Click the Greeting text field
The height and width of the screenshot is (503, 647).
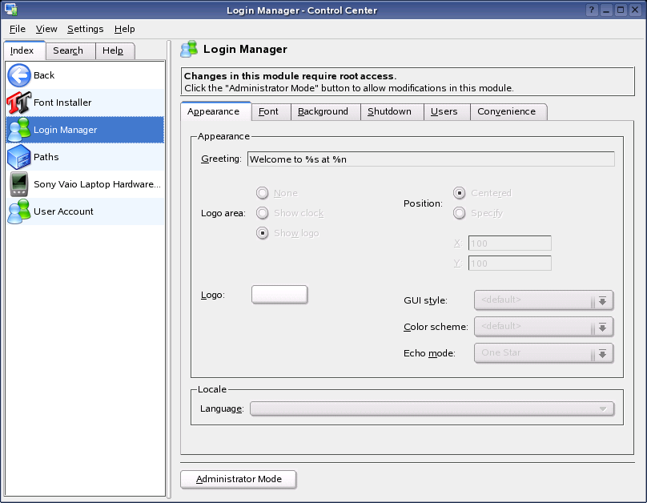tap(430, 159)
